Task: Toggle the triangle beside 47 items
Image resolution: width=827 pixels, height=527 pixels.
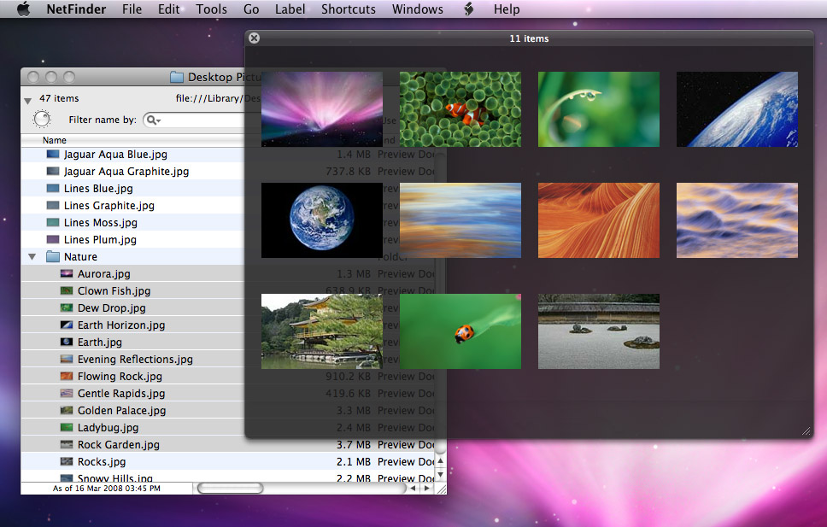Action: 28,101
